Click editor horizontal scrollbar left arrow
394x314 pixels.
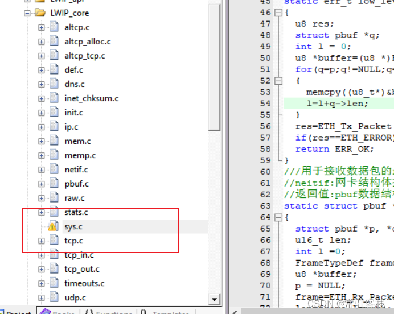tap(235, 312)
